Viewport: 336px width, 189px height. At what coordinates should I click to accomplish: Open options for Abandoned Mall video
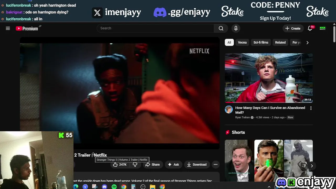[x=311, y=108]
